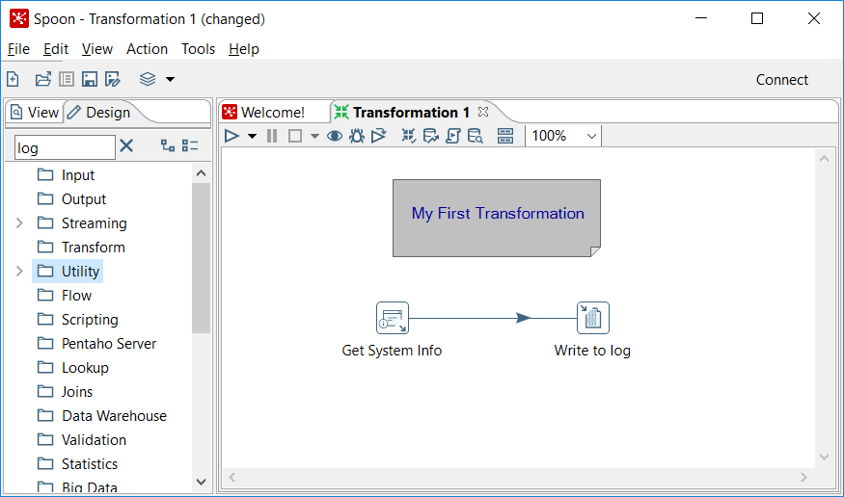
Task: Switch to the View tab
Action: pyautogui.click(x=35, y=113)
